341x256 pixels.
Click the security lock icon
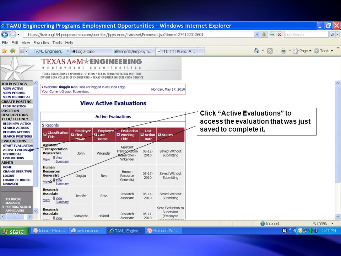coord(264,34)
